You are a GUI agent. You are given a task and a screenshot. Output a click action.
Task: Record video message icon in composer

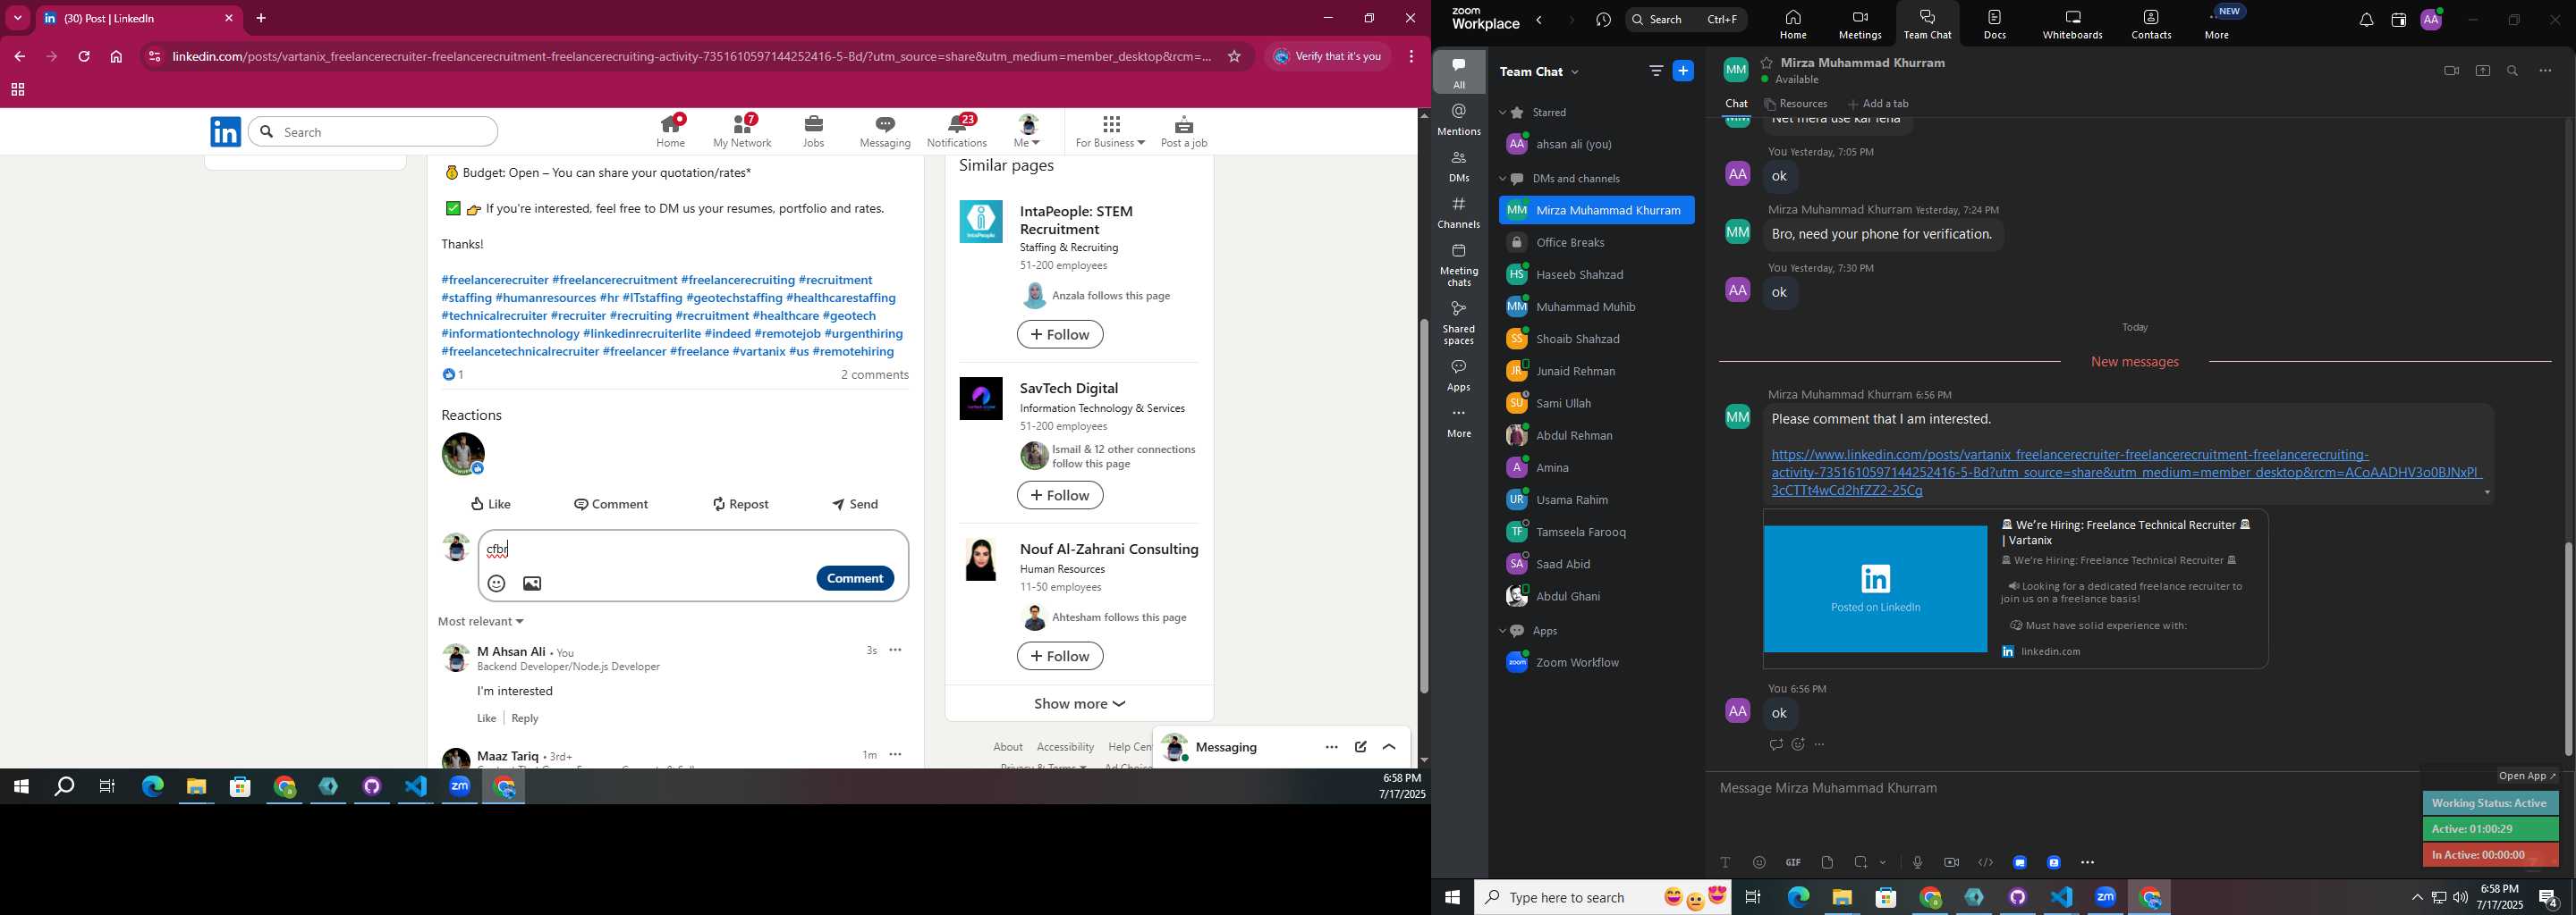[1951, 862]
